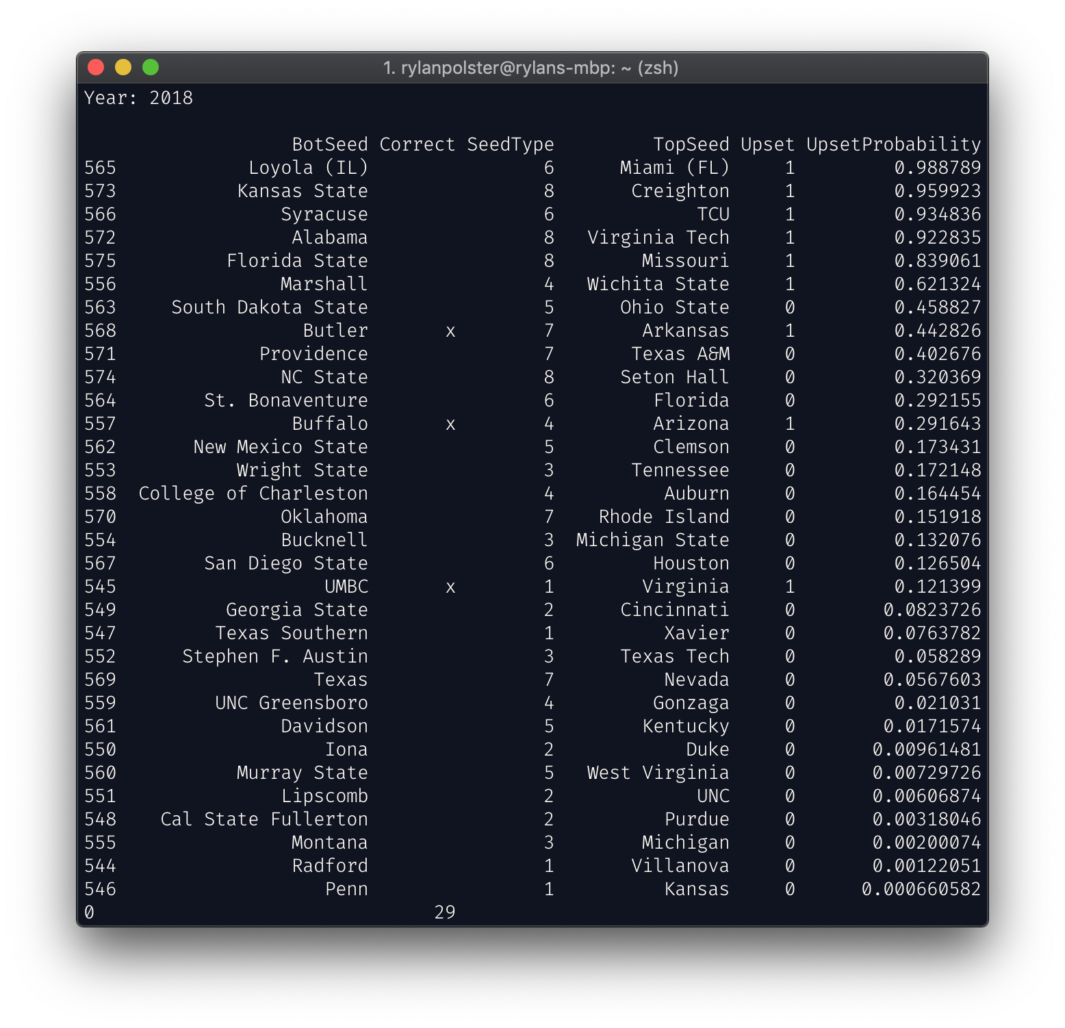Select 'New Mexico State'
This screenshot has height=1028, width=1065.
pyautogui.click(x=281, y=447)
